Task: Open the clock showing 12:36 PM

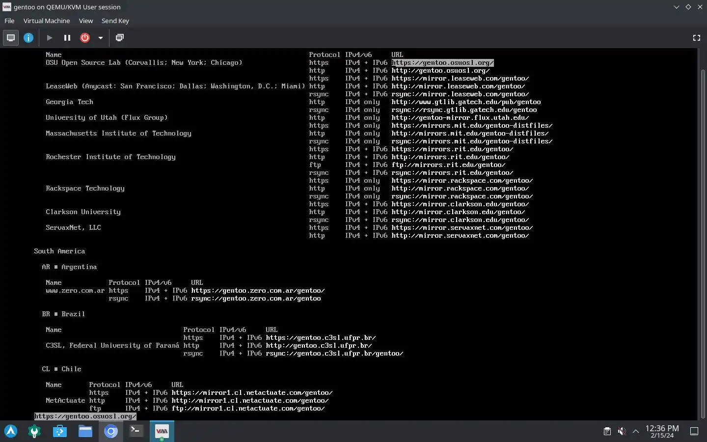Action: click(x=662, y=432)
